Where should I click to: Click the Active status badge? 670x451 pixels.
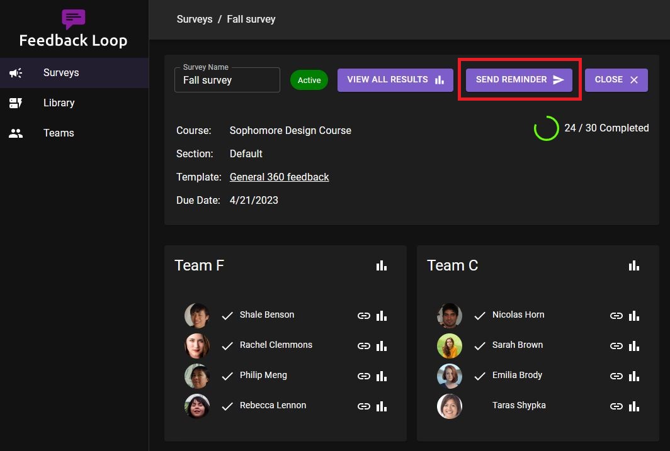pyautogui.click(x=309, y=81)
